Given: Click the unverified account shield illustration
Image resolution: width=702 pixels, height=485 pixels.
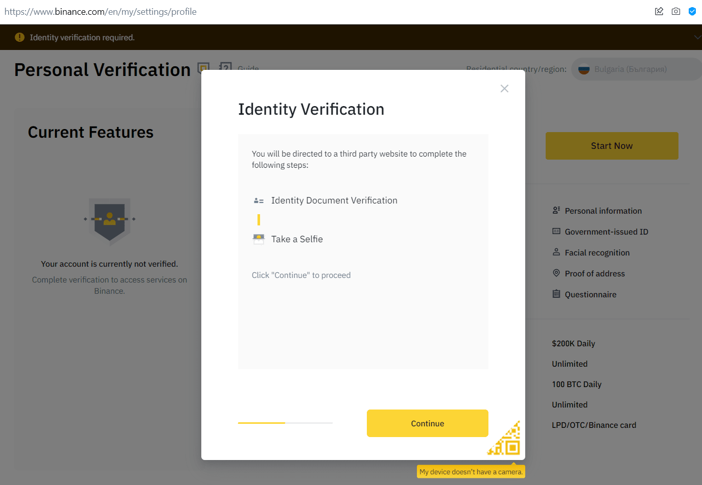Looking at the screenshot, I should [109, 220].
